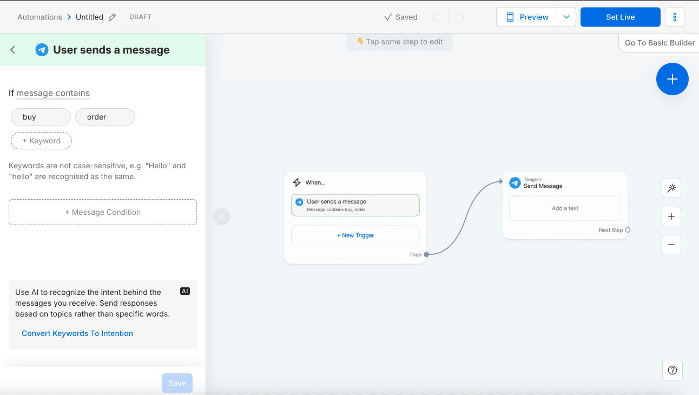Click + New Trigger
Viewport: 699px width, 395px height.
355,235
